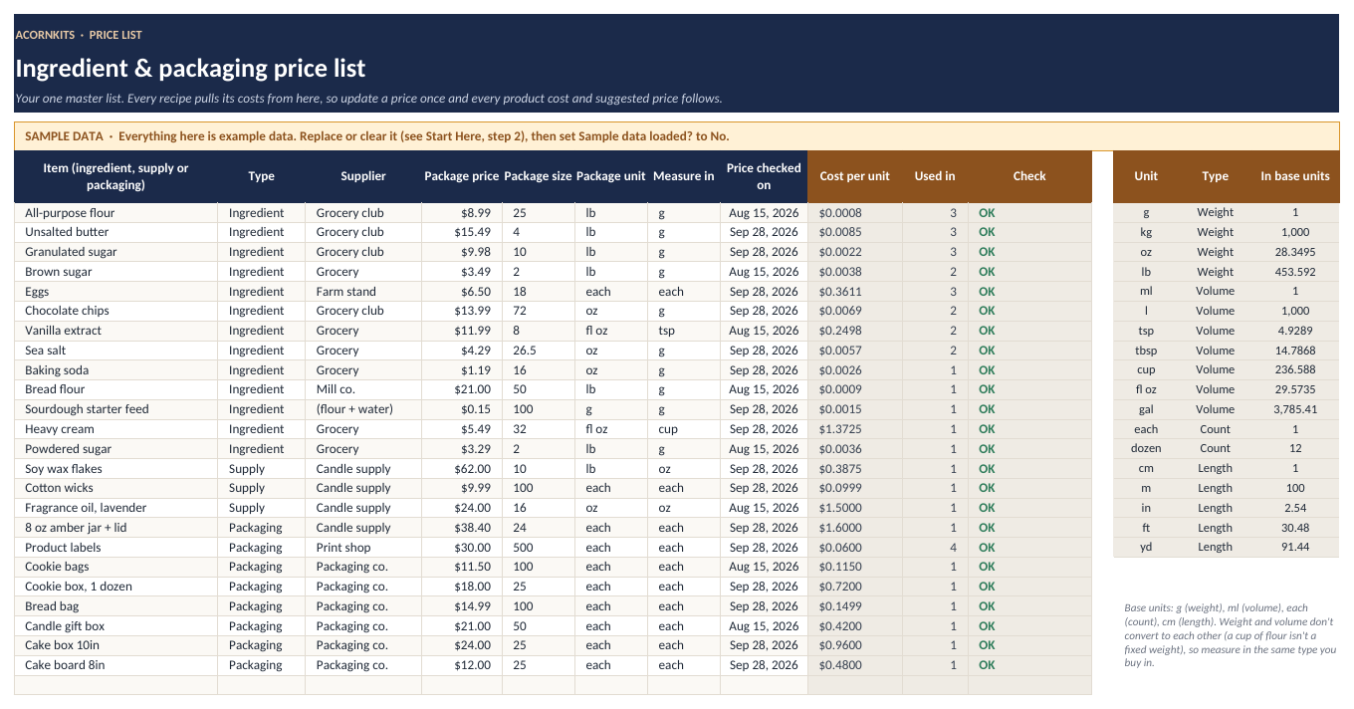This screenshot has width=1354, height=709.
Task: Select the "Sourdough starter feed" item cell
Action: click(x=115, y=409)
